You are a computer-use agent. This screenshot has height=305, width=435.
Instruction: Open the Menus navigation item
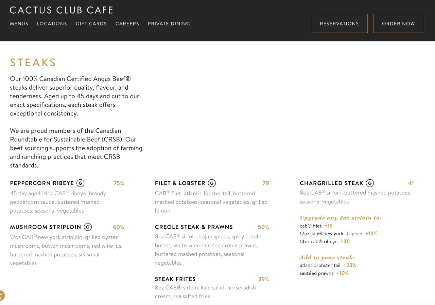point(19,24)
